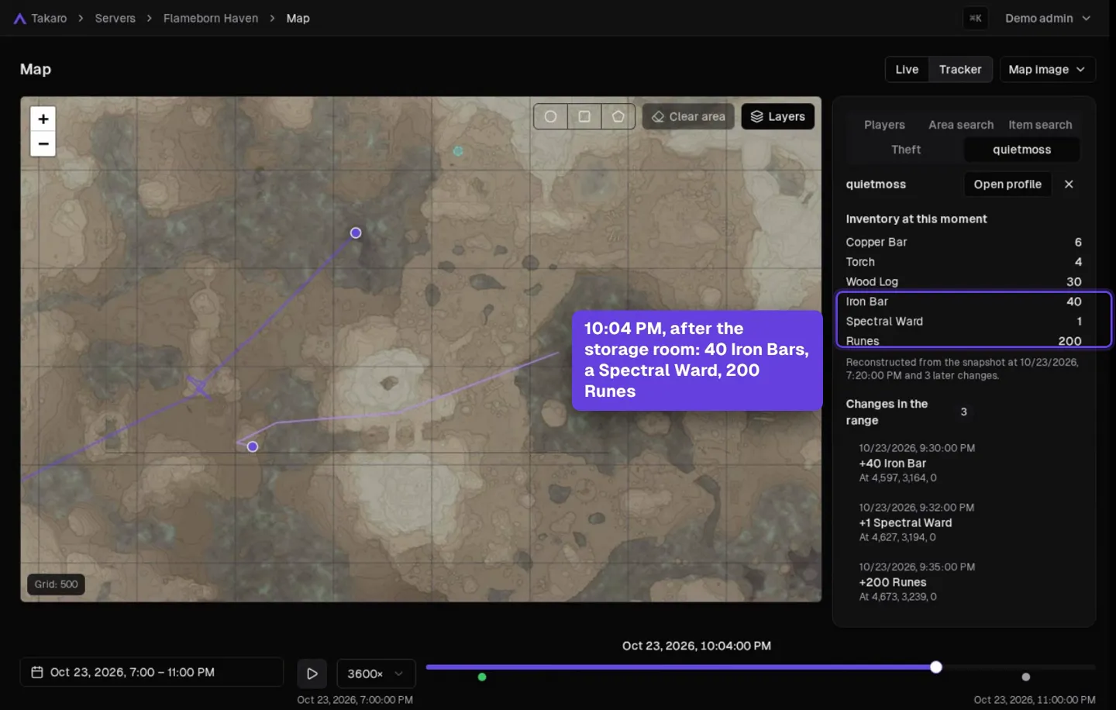Select the +1 Spectral Ward change entry
The height and width of the screenshot is (710, 1116).
(x=964, y=522)
